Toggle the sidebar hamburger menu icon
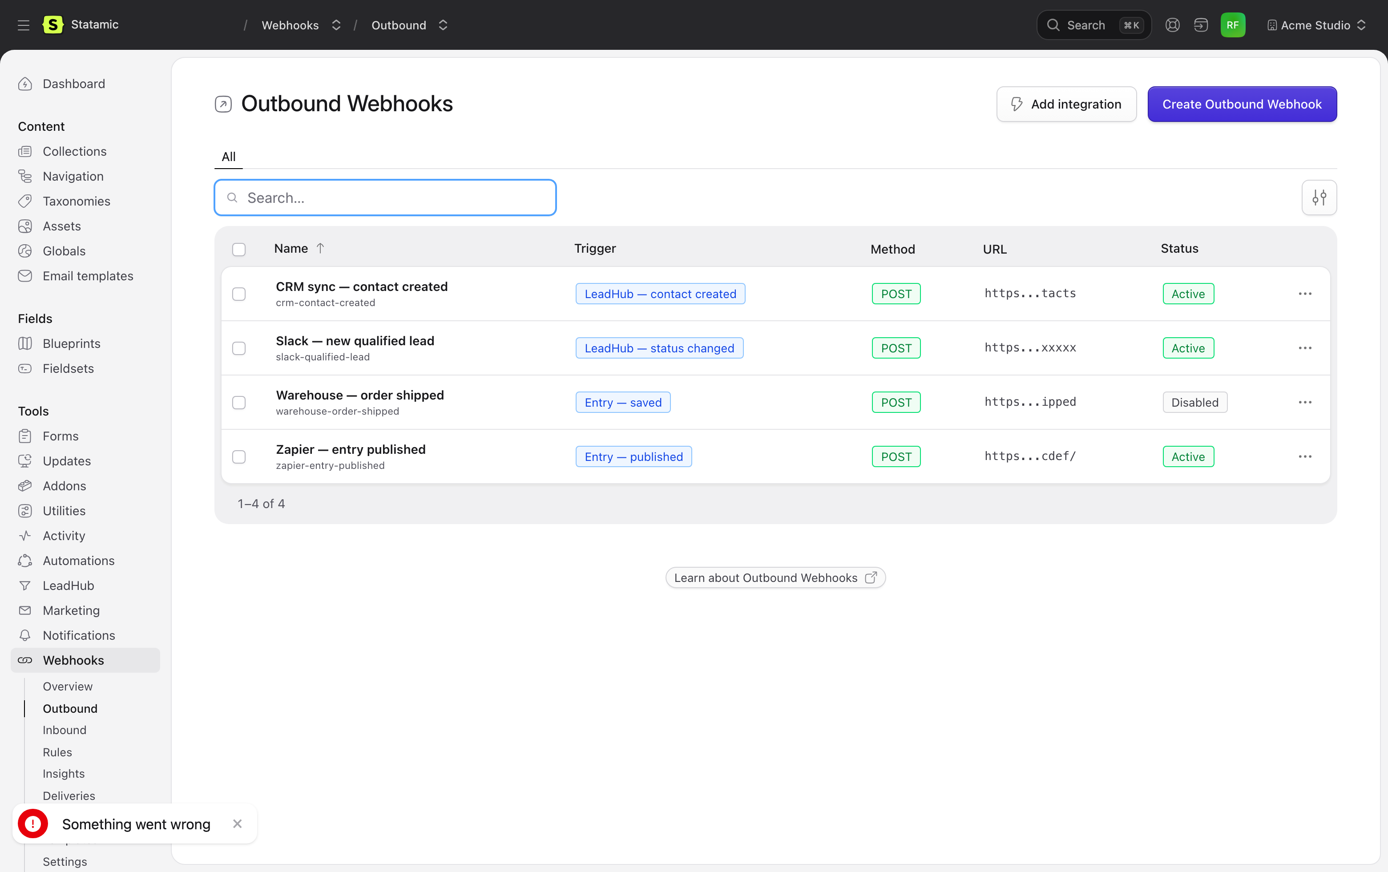Viewport: 1388px width, 872px height. pyautogui.click(x=24, y=25)
